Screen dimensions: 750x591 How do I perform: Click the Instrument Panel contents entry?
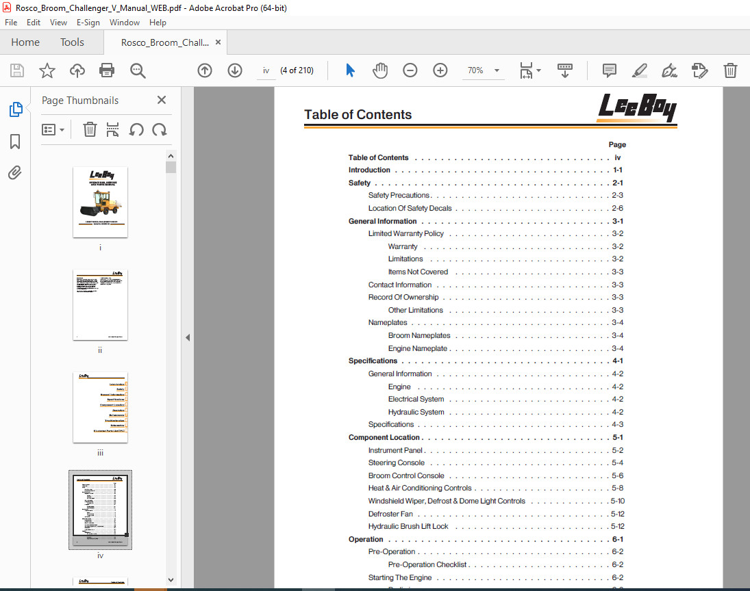point(495,450)
